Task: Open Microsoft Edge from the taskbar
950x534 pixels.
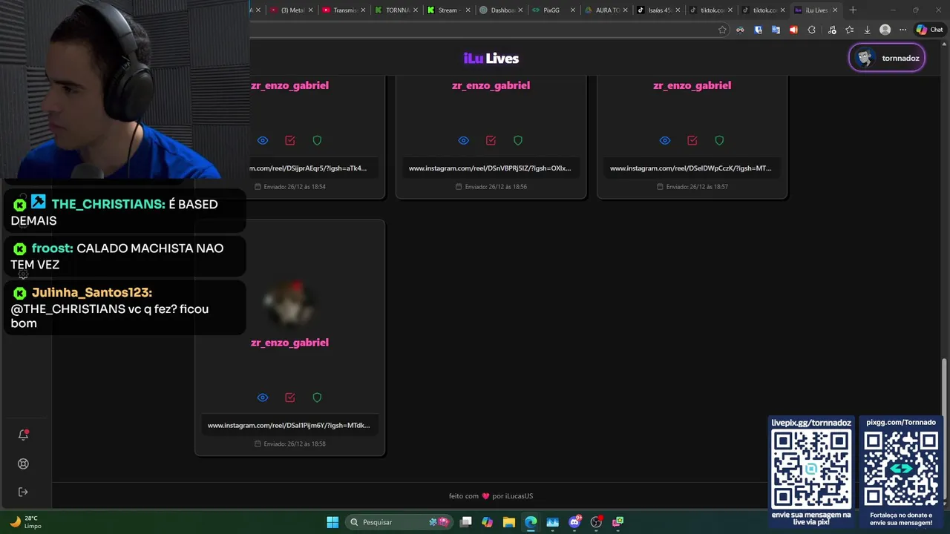Action: coord(531,522)
